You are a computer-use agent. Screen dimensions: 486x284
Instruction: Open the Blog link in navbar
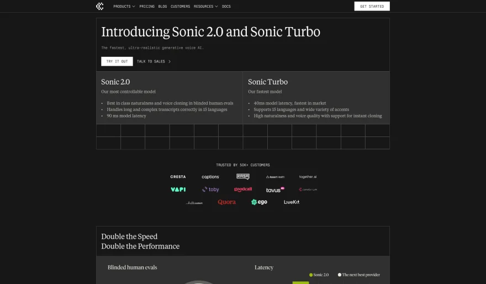(162, 6)
